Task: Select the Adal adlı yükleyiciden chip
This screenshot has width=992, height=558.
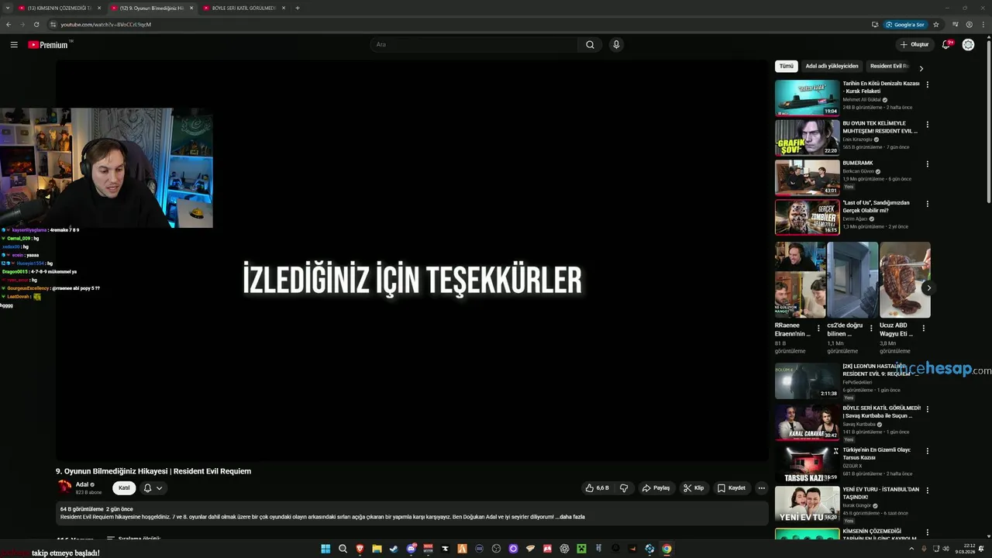Action: pos(832,67)
